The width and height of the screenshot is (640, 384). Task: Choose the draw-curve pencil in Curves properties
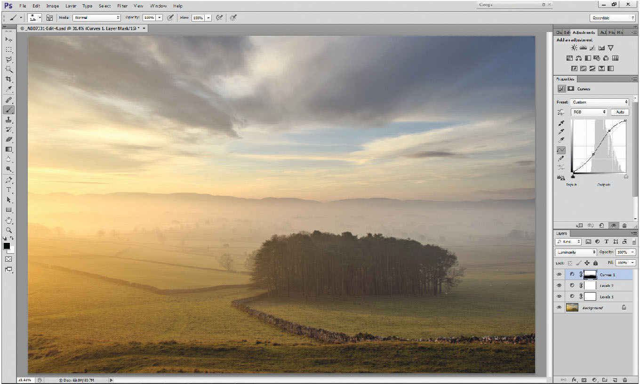click(x=561, y=159)
